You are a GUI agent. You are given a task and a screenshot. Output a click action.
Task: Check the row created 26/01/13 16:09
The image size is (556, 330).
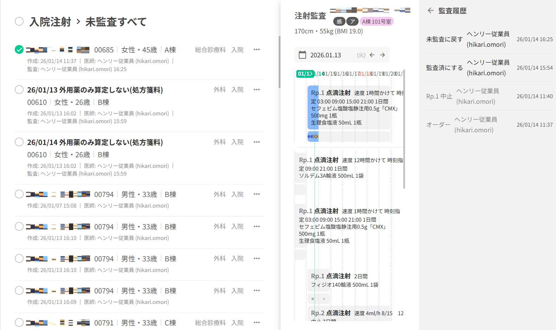(x=19, y=291)
